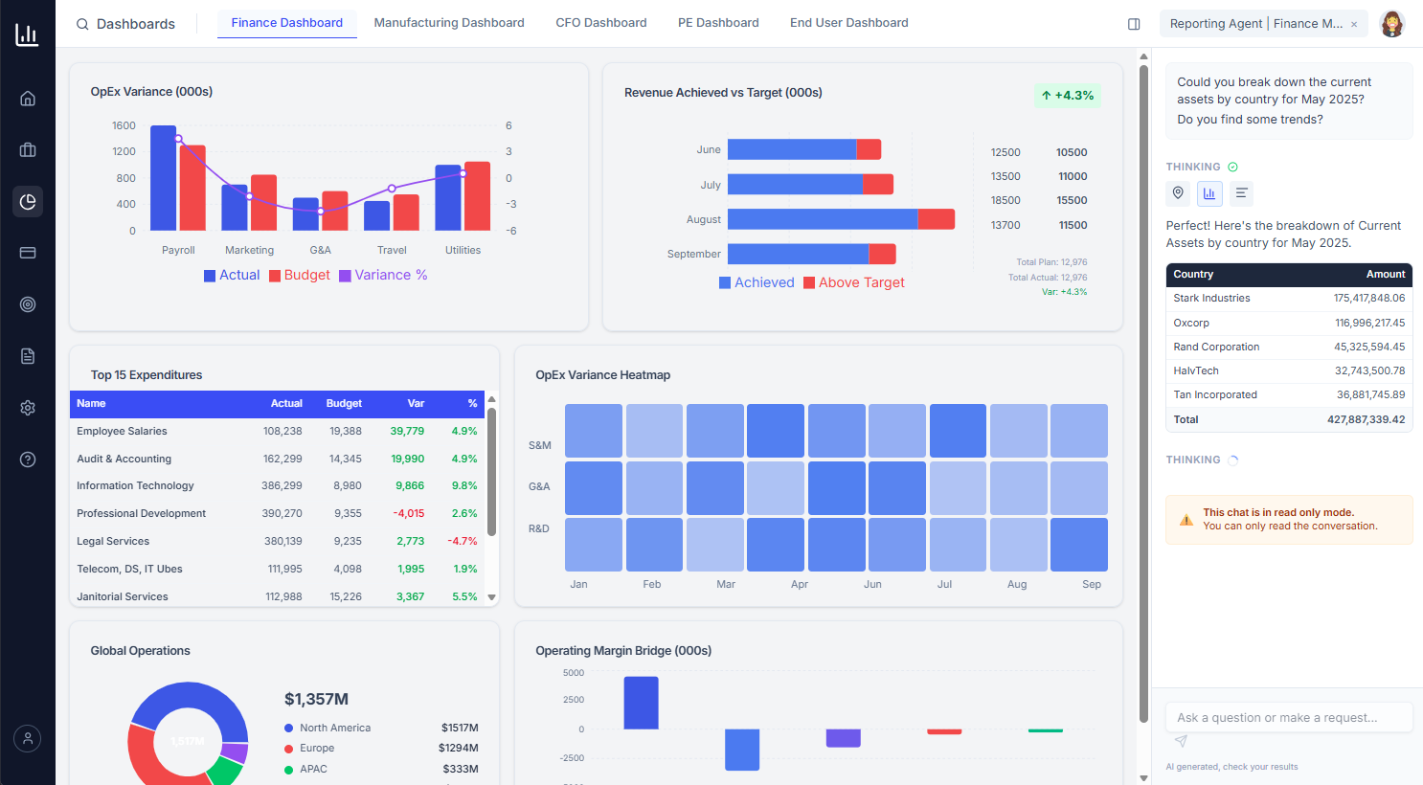1423x785 pixels.
Task: Open the help question-mark sidebar icon
Action: click(28, 460)
